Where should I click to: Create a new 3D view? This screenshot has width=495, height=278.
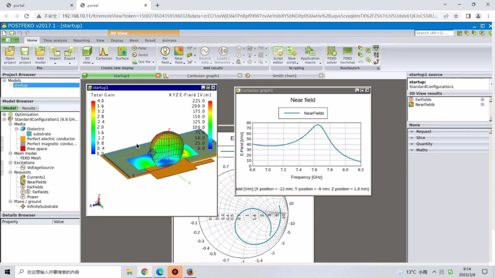click(x=87, y=55)
